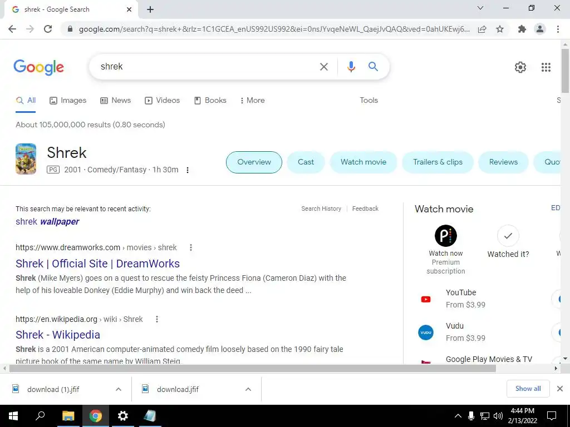This screenshot has width=570, height=427.
Task: Select the YouTube watch option icon
Action: [x=426, y=299]
